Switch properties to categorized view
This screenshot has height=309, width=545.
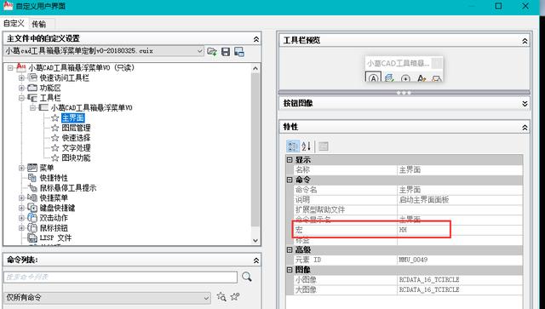point(293,146)
